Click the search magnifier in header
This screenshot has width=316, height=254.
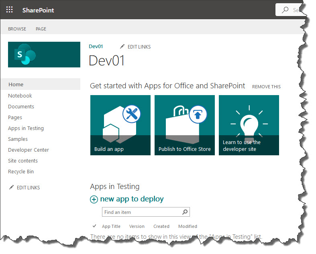(x=285, y=10)
